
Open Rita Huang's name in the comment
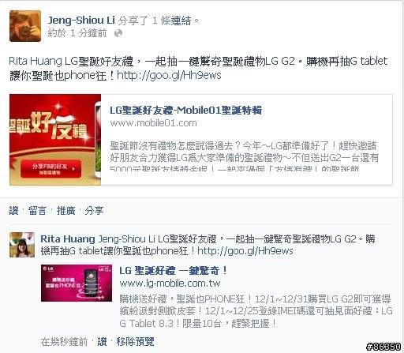tap(68, 239)
